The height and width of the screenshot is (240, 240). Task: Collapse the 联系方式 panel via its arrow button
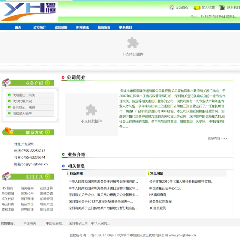tap(47, 132)
